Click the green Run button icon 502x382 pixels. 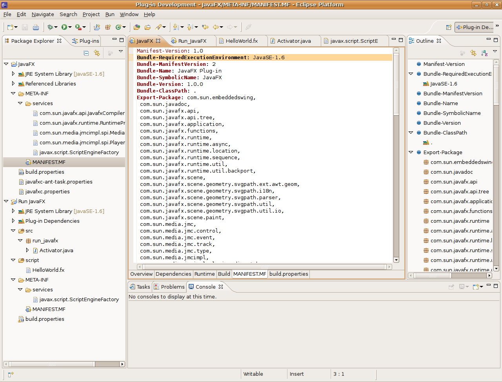64,27
